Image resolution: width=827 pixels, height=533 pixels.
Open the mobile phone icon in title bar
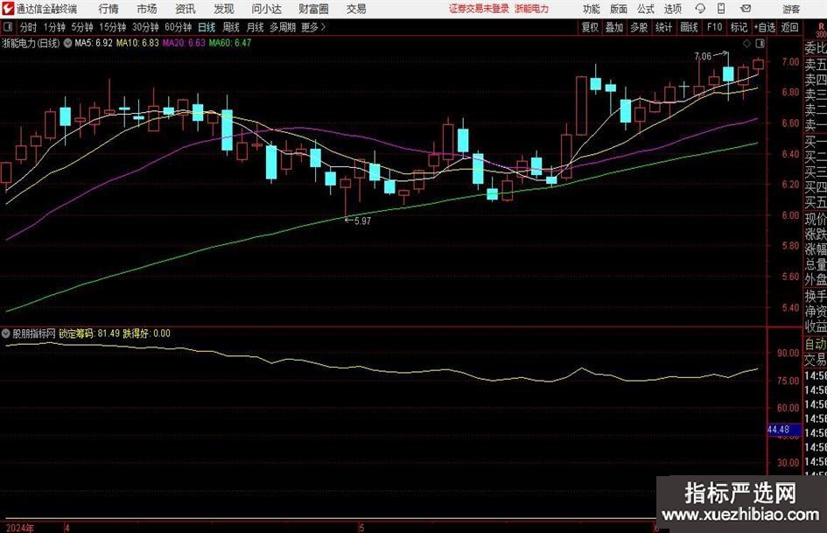pos(721,9)
